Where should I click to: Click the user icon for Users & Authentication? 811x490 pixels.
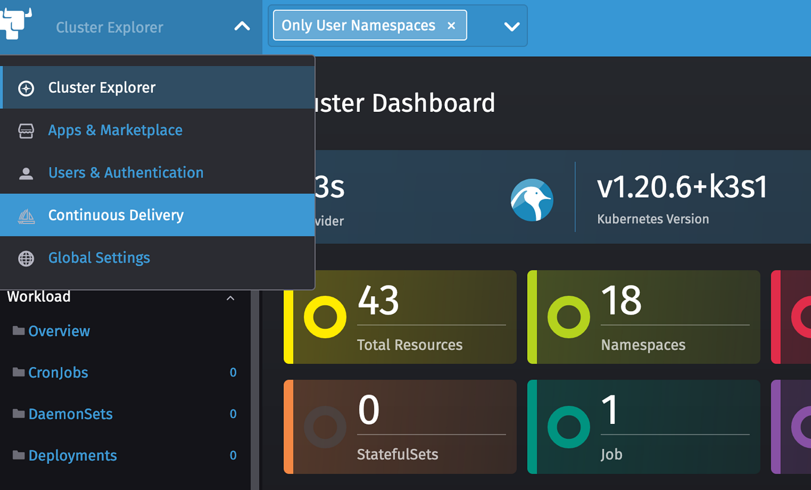tap(26, 173)
